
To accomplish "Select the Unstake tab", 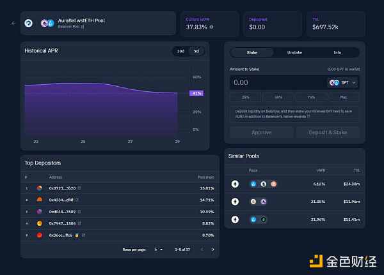I will click(294, 52).
